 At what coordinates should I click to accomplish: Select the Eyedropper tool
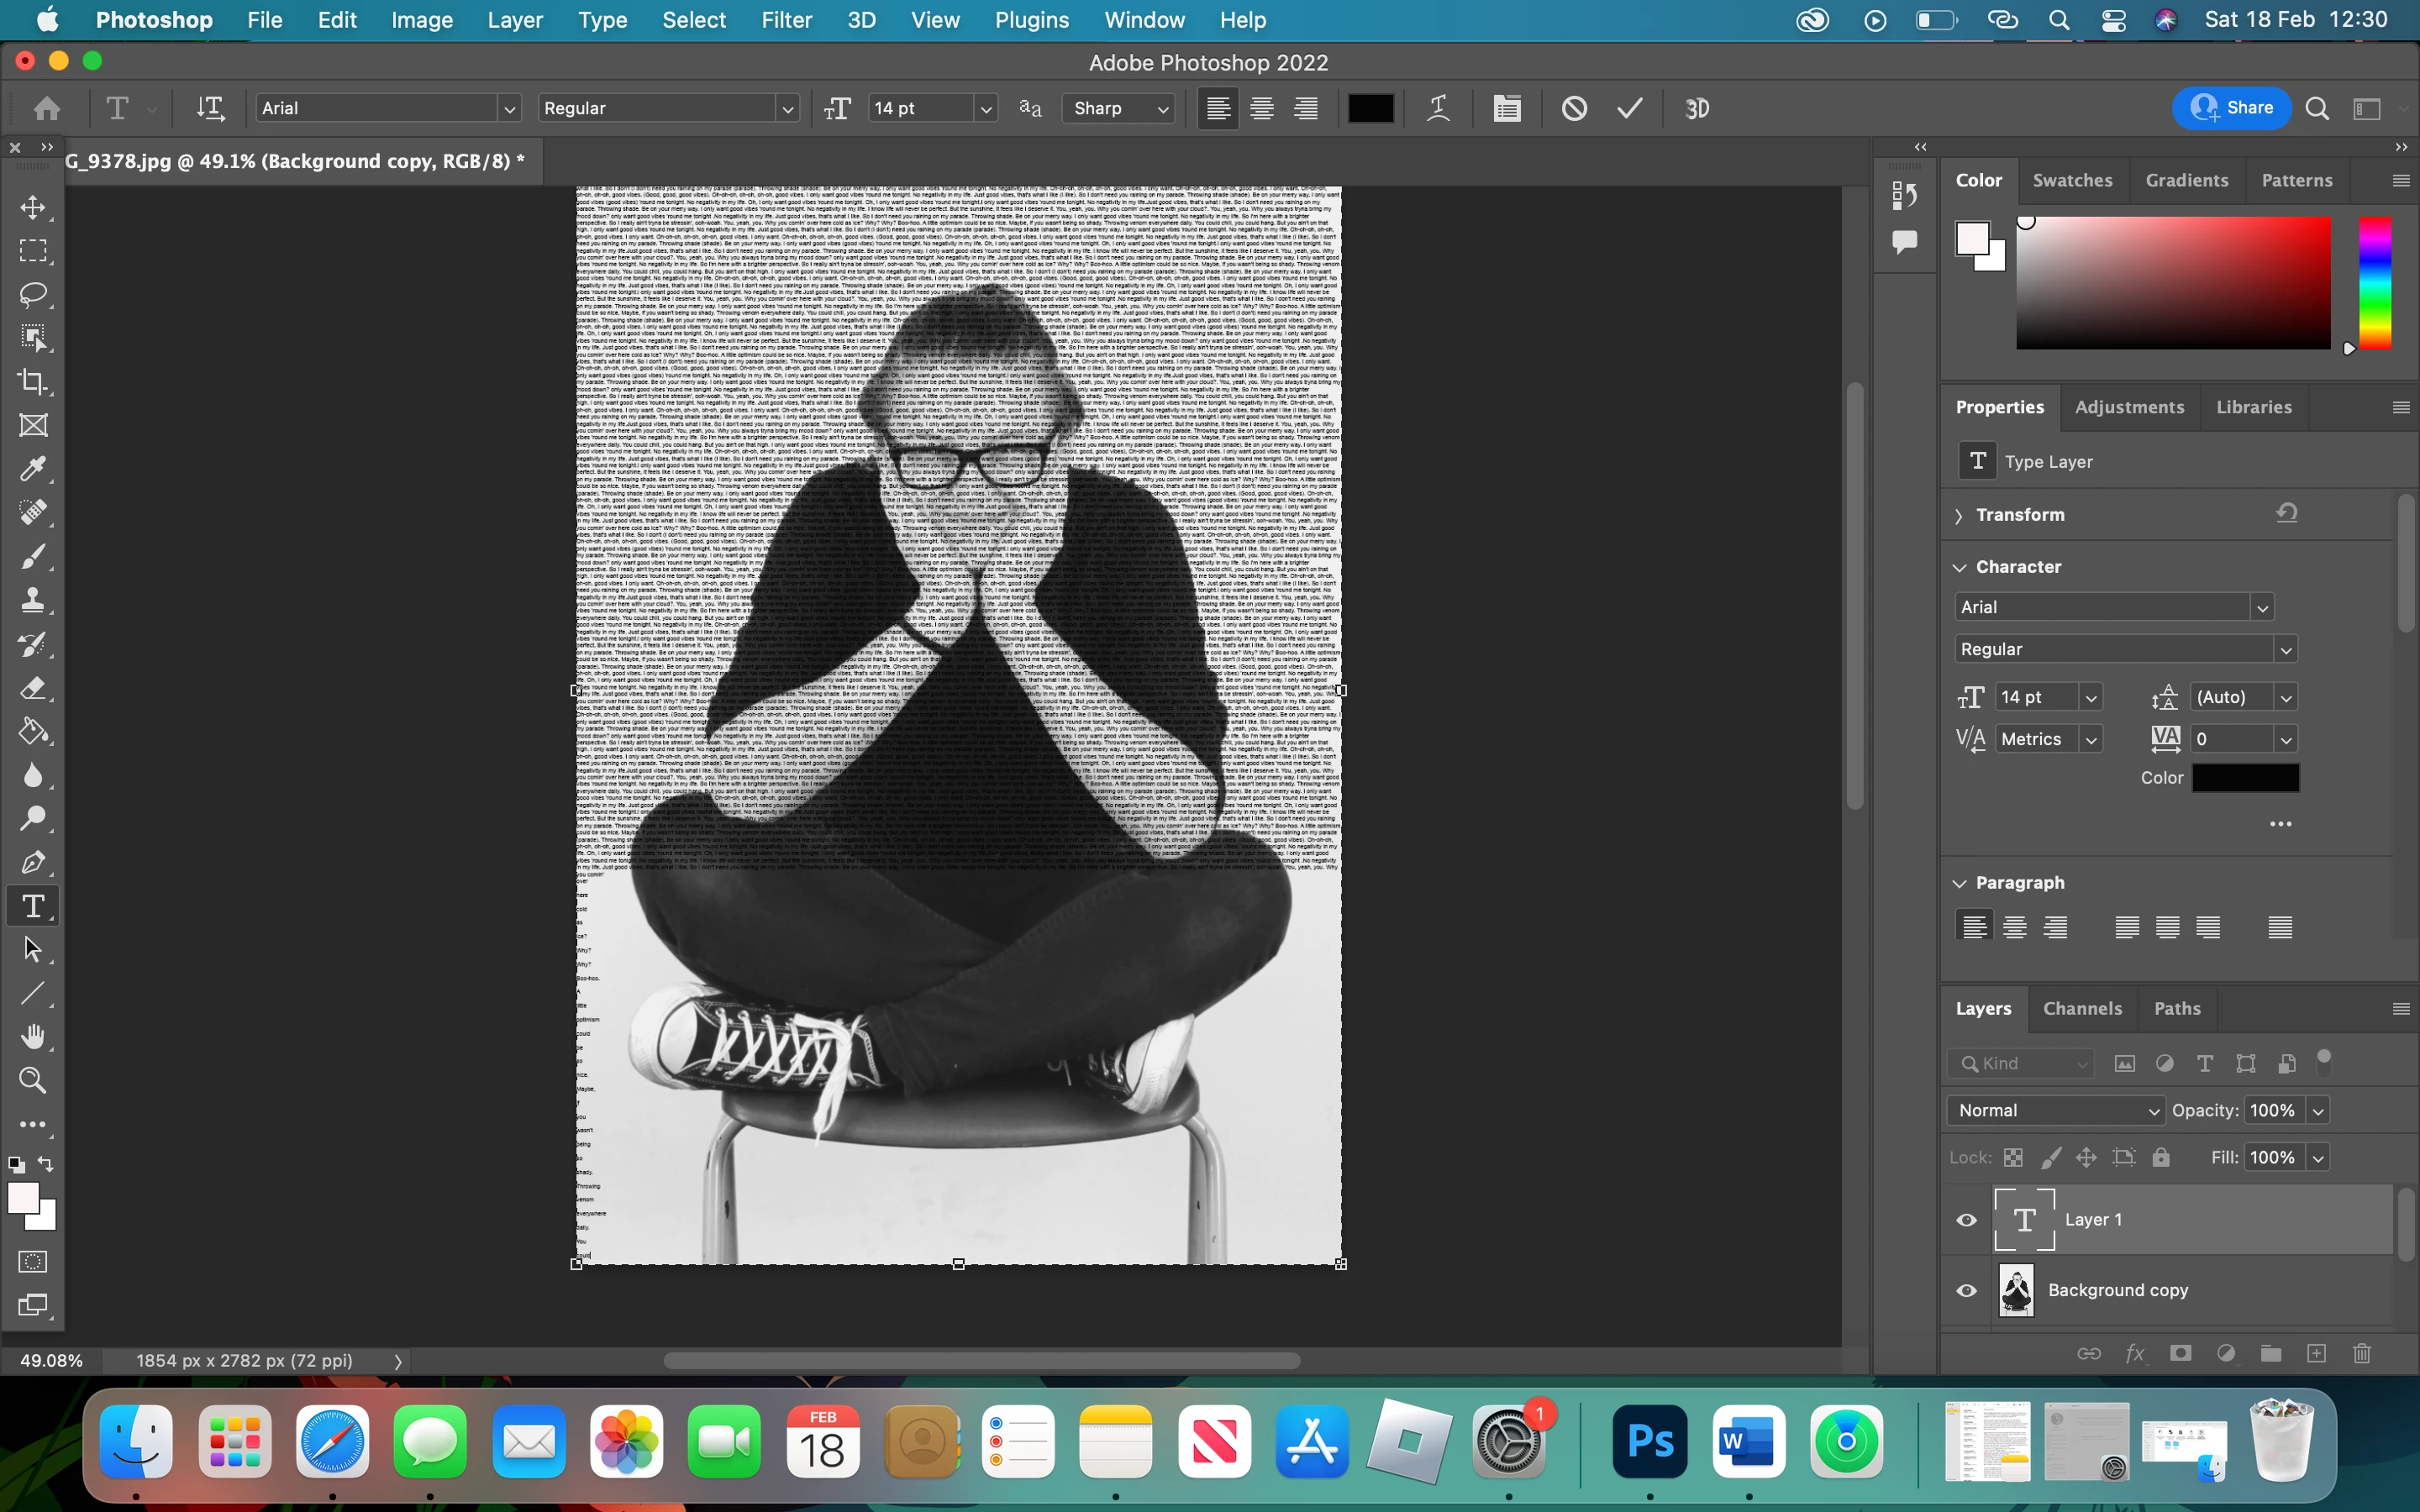[33, 469]
